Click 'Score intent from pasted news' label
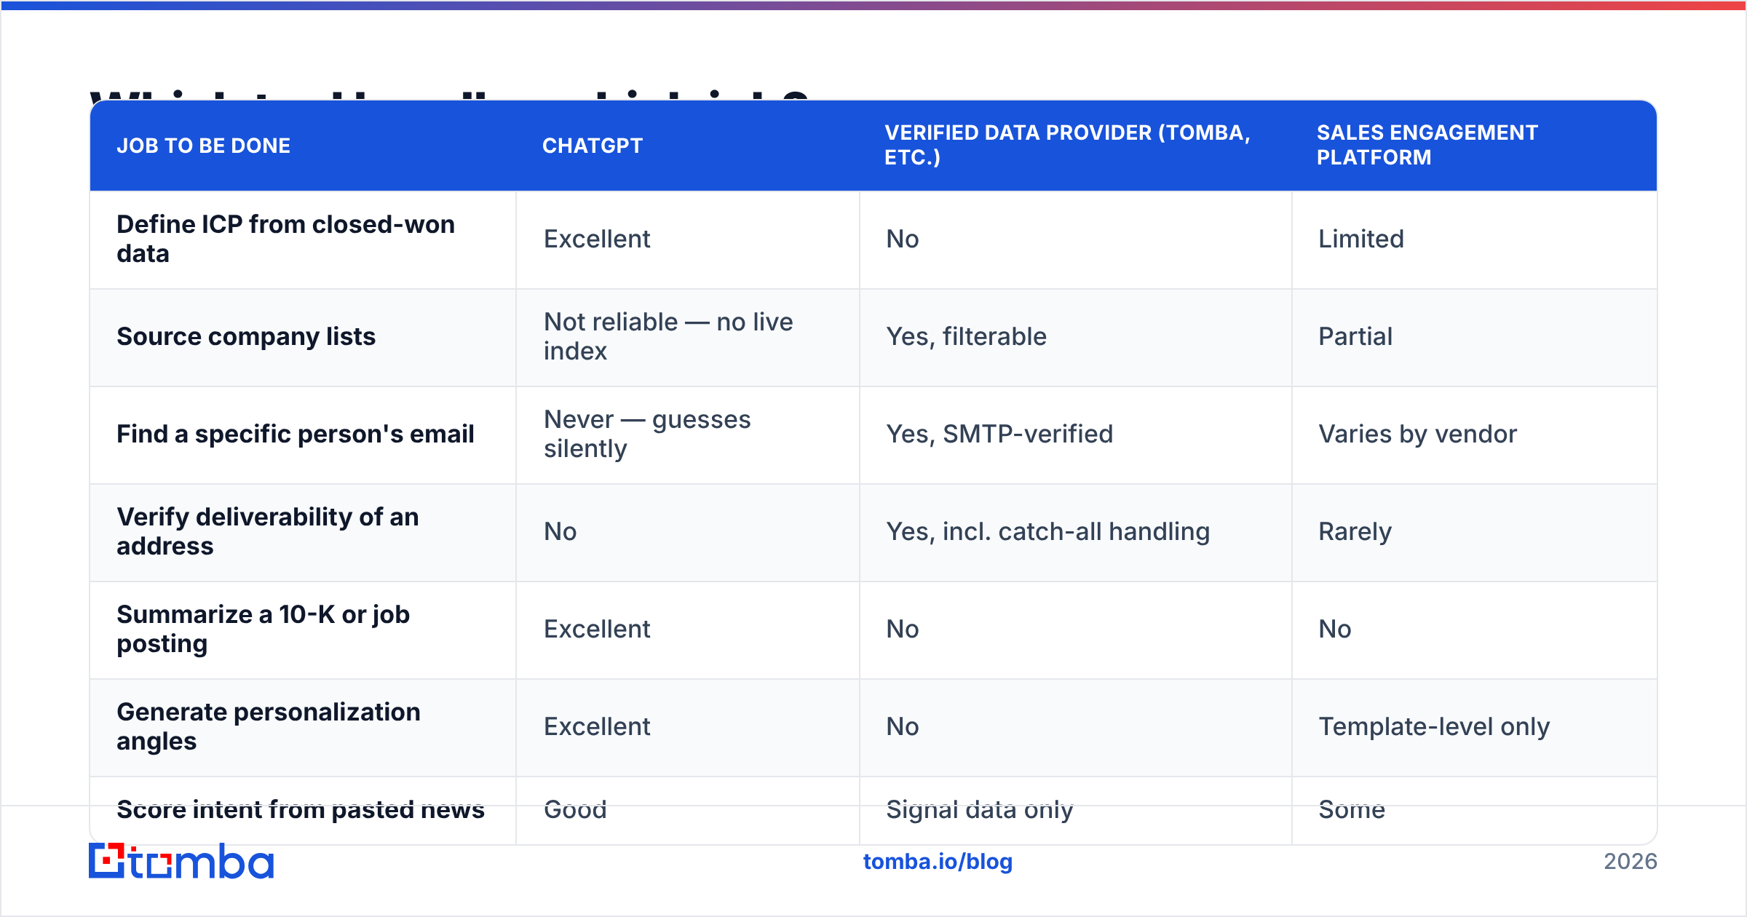Screen dimensions: 1747x917 click(301, 809)
